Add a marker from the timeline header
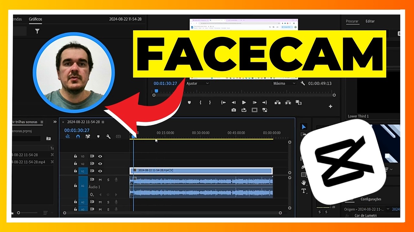The width and height of the screenshot is (414, 232). coord(98,137)
